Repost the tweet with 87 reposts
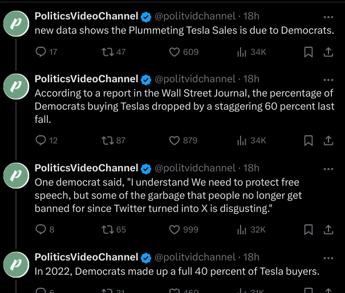 113,141
